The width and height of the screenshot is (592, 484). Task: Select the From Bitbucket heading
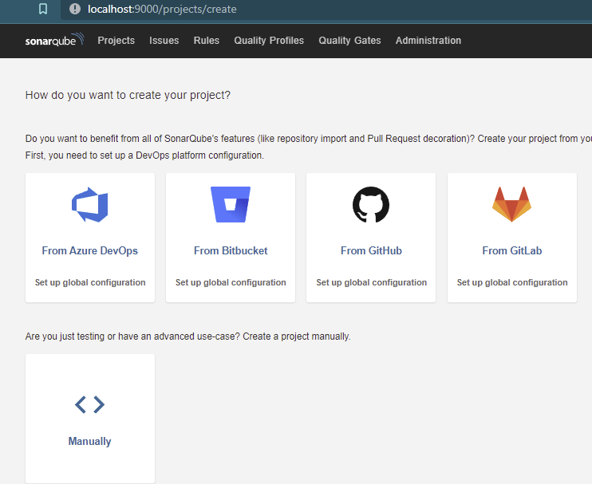point(231,250)
